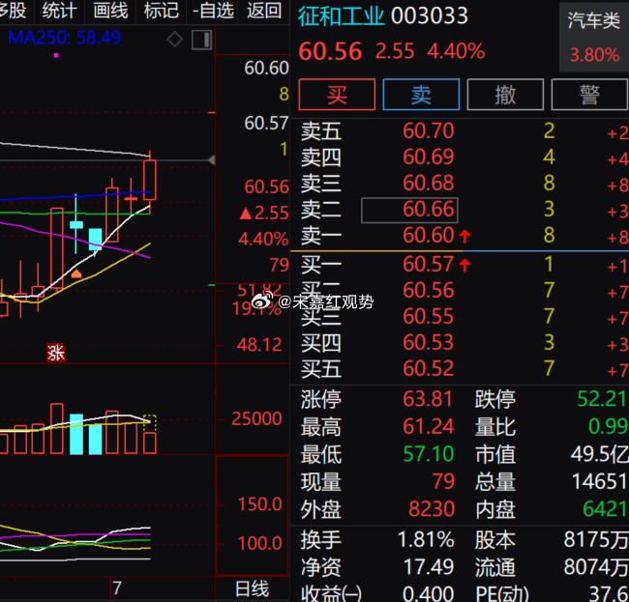Click the red 买 buy button
This screenshot has width=629, height=602.
point(337,95)
